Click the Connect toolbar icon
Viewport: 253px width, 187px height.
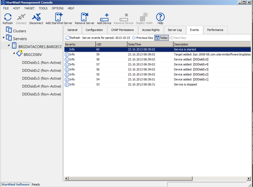point(21,17)
